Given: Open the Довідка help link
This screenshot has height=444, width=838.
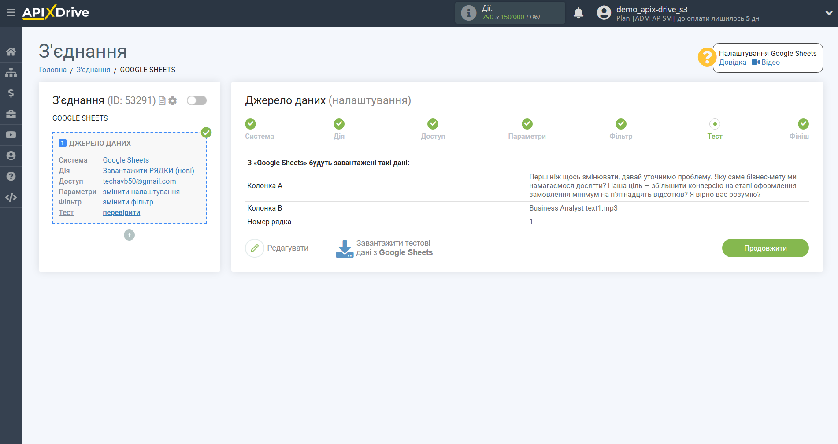Looking at the screenshot, I should 732,63.
